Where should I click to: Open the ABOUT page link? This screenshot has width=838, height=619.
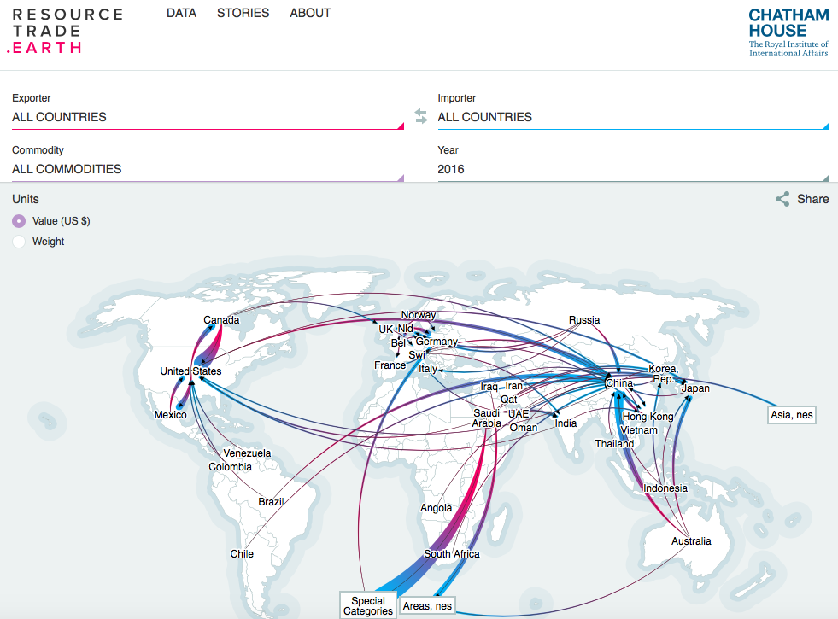click(310, 13)
